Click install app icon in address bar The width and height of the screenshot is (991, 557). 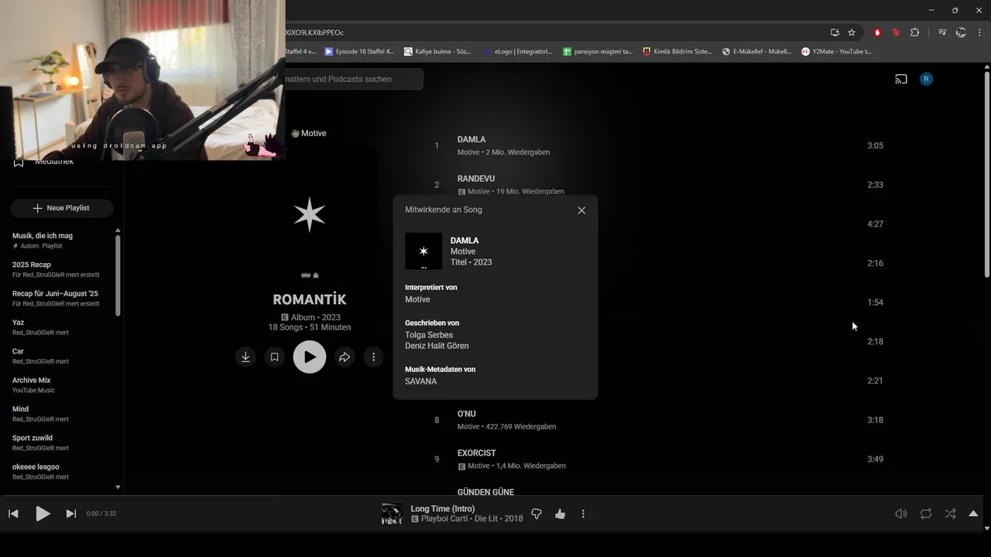[835, 32]
